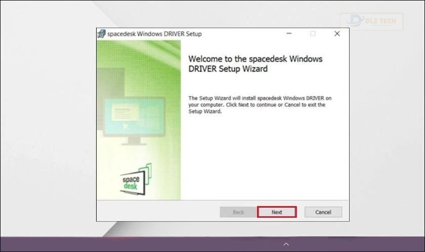Click the window title text in title bar

[154, 34]
